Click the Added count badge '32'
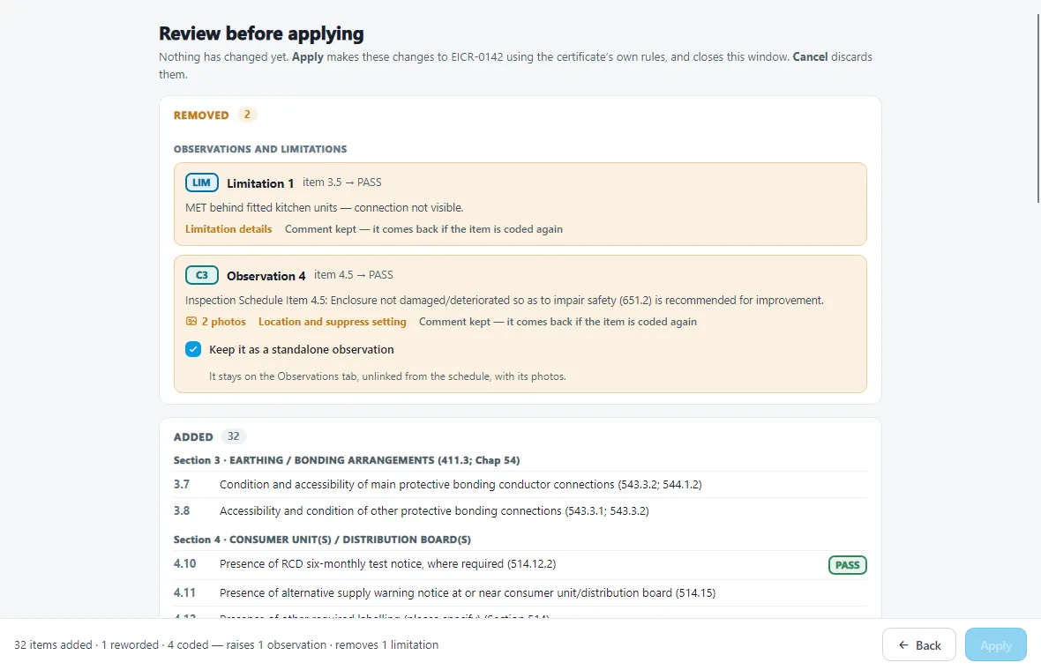This screenshot has height=670, width=1041. (x=233, y=436)
